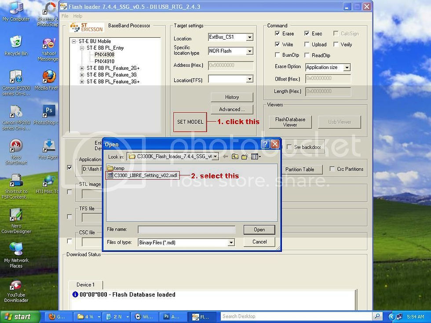Screen dimensions: 431x323
Task: Enable the Upload checkbox
Action: tap(307, 44)
